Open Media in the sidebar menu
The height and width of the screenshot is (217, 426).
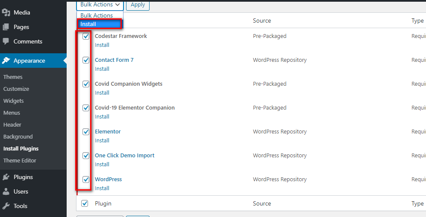pos(22,12)
